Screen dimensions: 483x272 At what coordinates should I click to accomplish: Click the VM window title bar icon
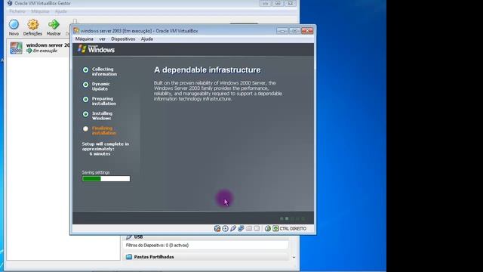tap(76, 30)
